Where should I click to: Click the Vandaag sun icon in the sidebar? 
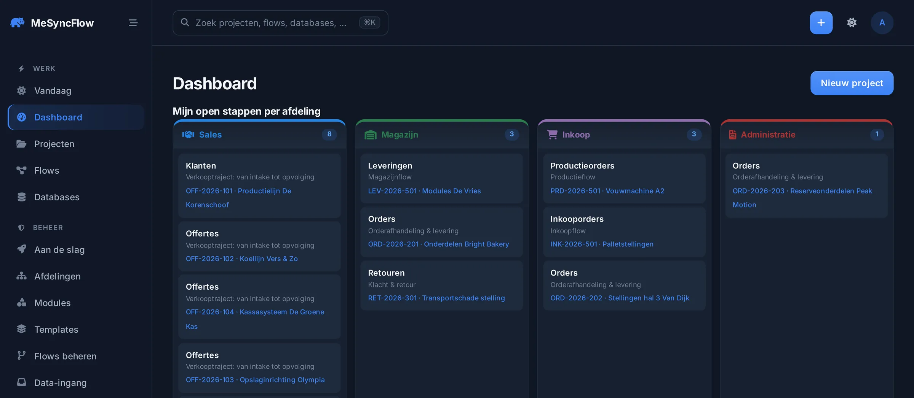(x=22, y=90)
